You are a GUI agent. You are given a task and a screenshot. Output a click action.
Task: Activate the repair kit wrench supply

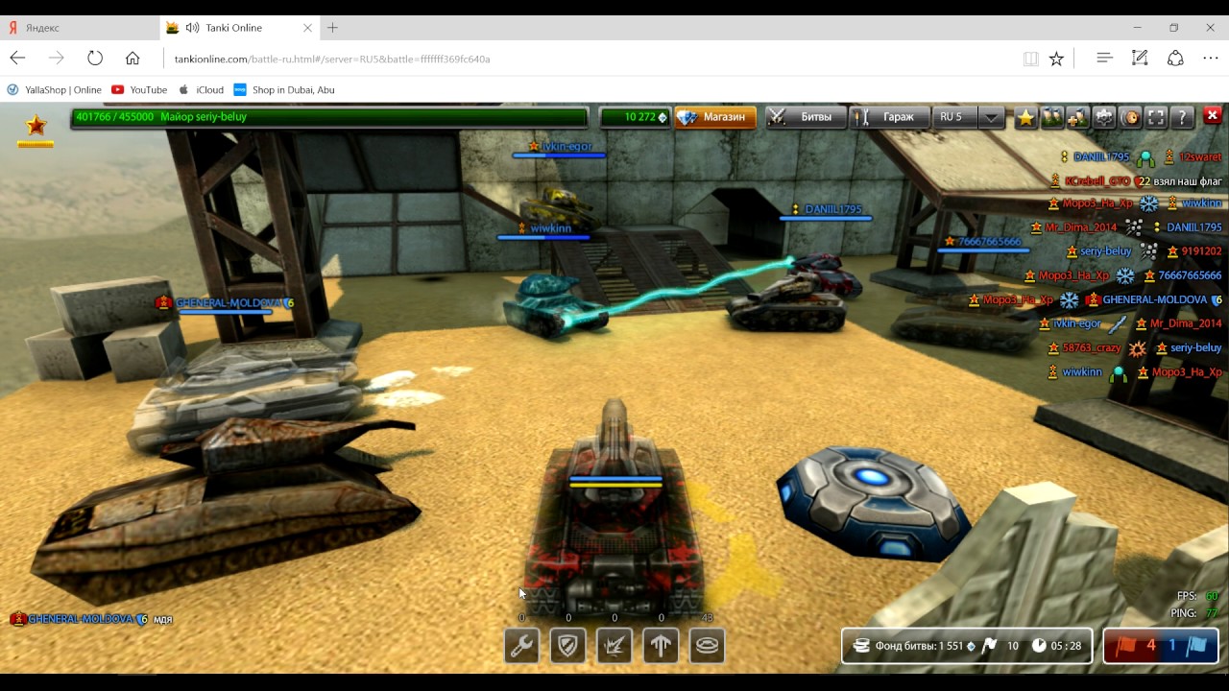(521, 646)
